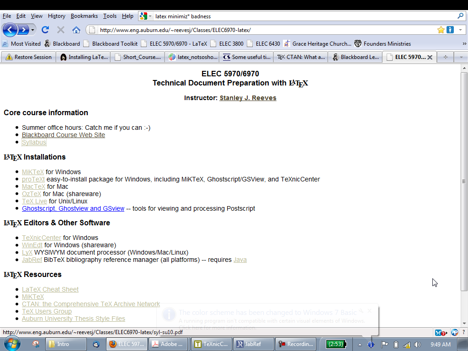
Task: Switch to the Short_Course tab
Action: pos(138,57)
